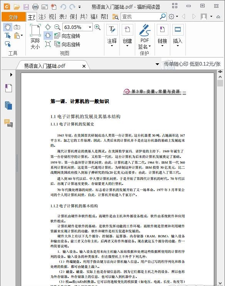Image resolution: width=225 pixels, height=286 pixels.
Task: Click the split view icon above scrollbar
Action: [220, 71]
